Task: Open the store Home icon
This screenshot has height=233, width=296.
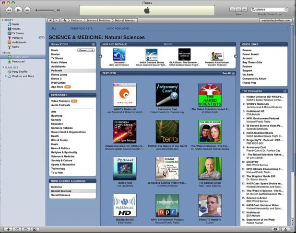Action: coord(65,20)
